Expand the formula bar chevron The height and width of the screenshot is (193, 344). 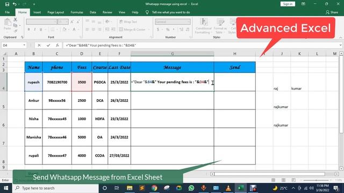(x=340, y=45)
